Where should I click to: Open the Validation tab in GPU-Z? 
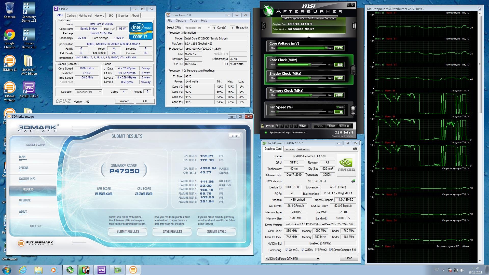(303, 149)
